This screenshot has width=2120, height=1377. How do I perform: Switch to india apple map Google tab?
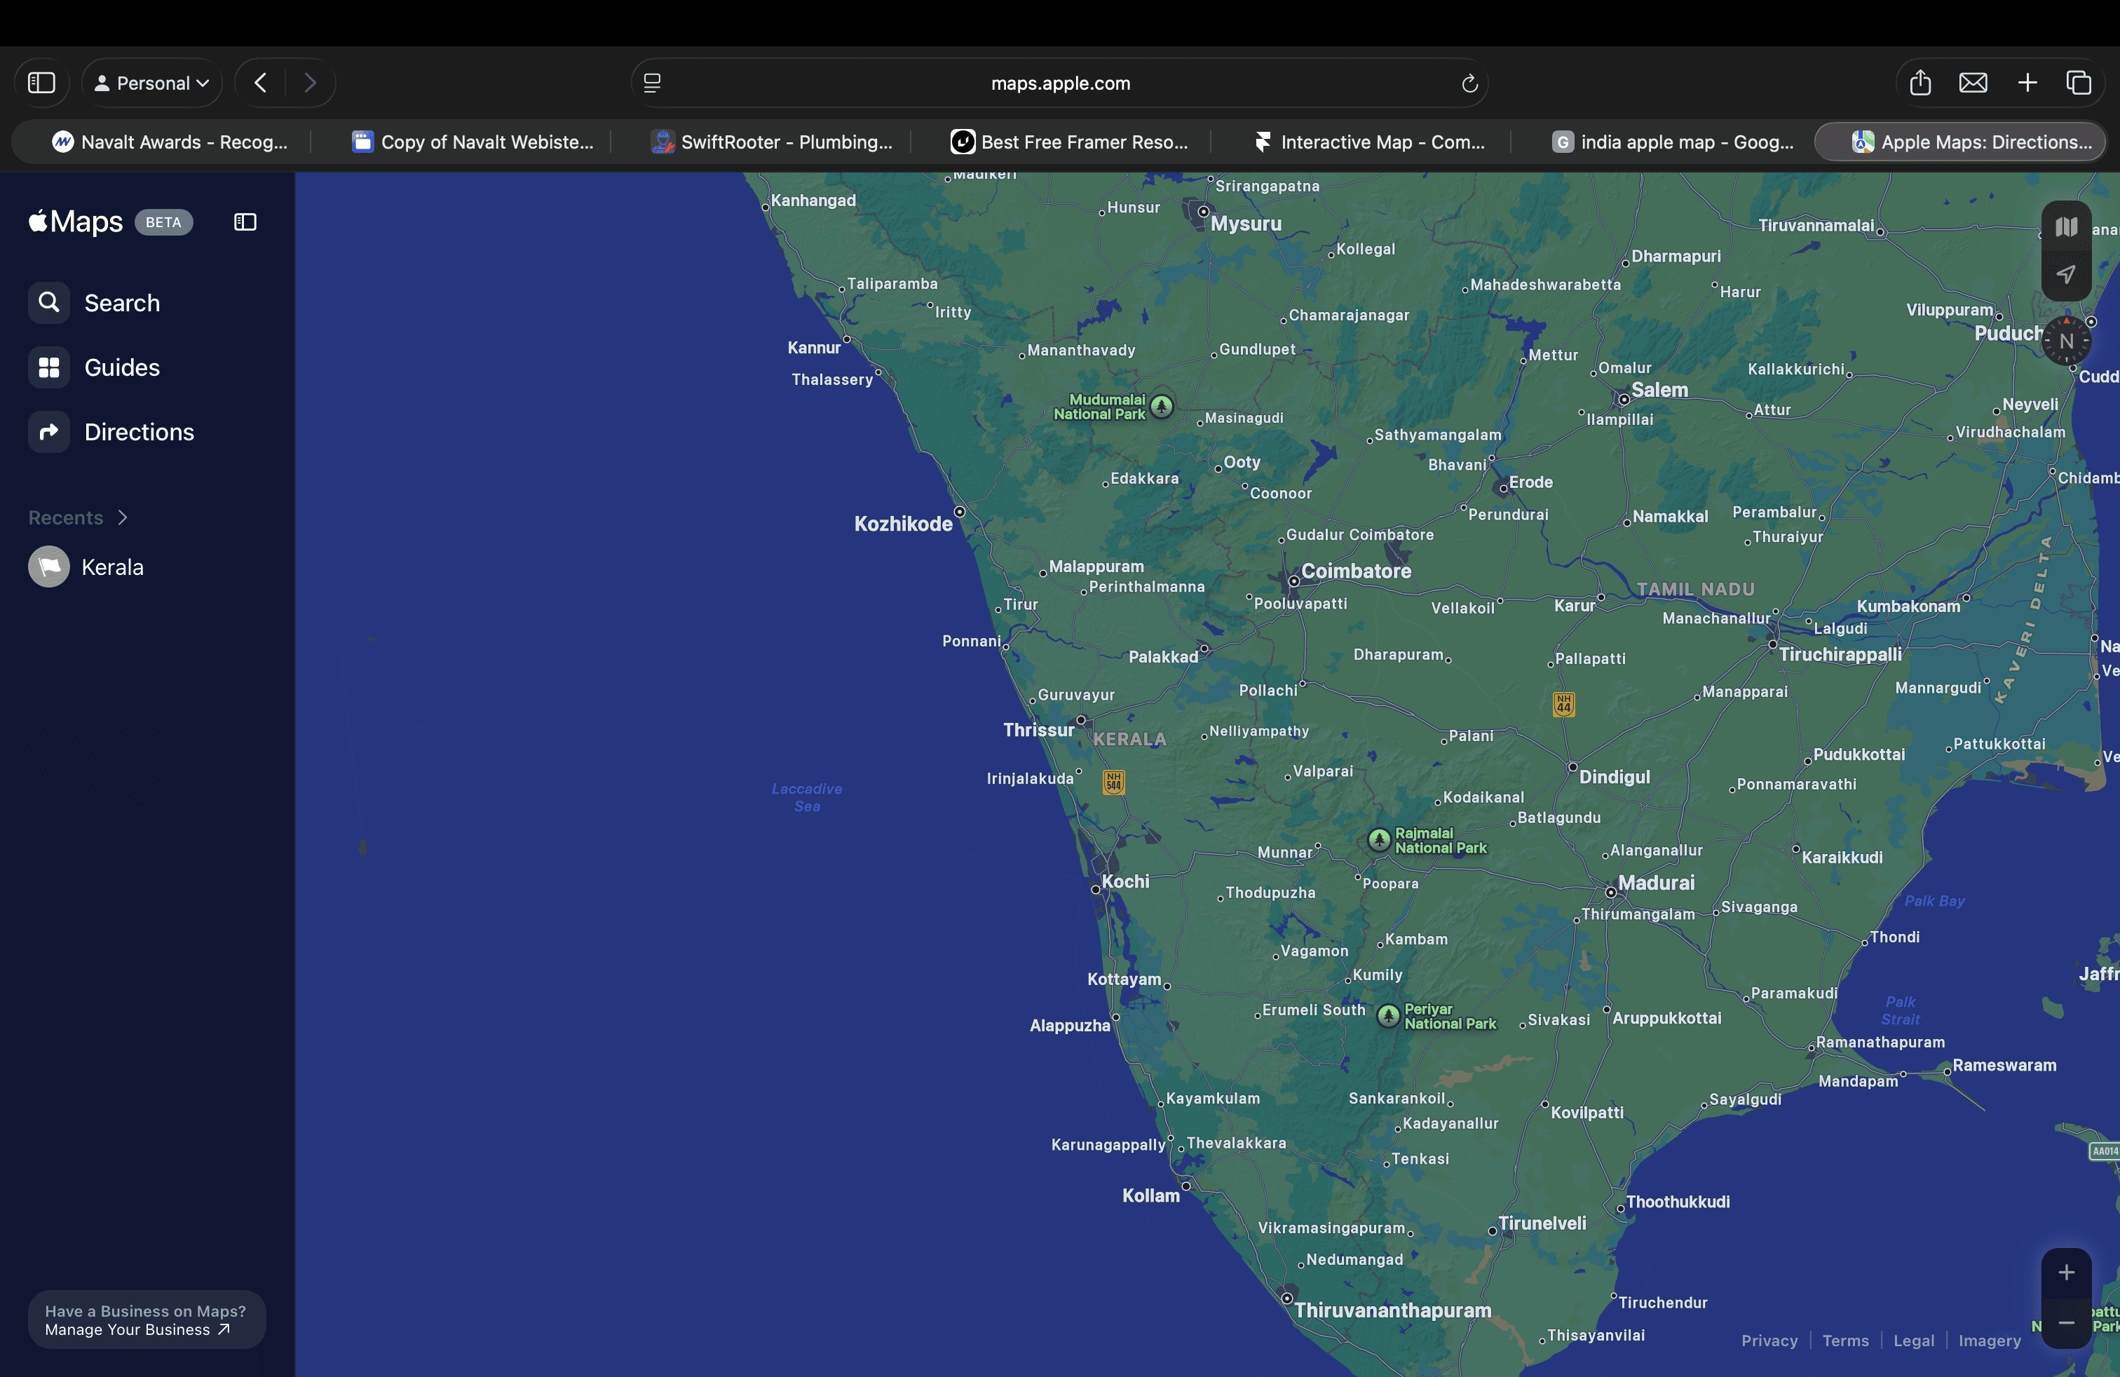1673,142
